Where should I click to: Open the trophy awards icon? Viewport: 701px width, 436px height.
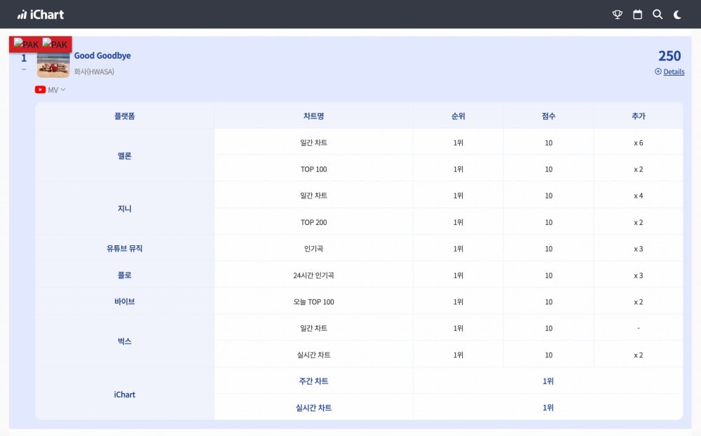tap(618, 15)
